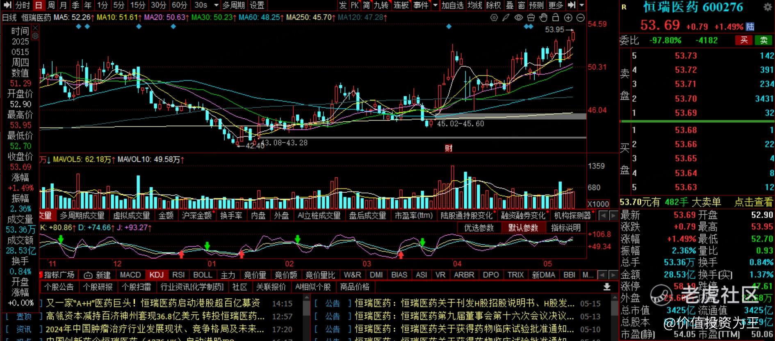Toggle the chart lock icon
Image resolution: width=775 pixels, height=341 pixels.
point(556,18)
